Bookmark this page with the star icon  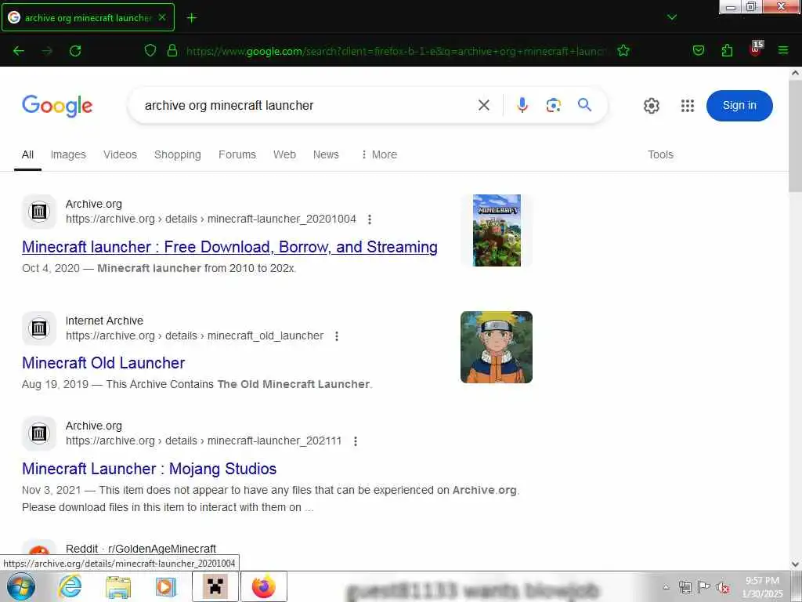click(x=623, y=50)
